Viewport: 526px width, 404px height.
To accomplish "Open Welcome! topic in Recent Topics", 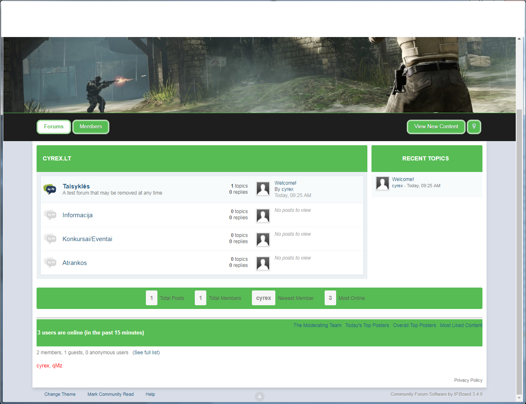I will click(x=403, y=179).
